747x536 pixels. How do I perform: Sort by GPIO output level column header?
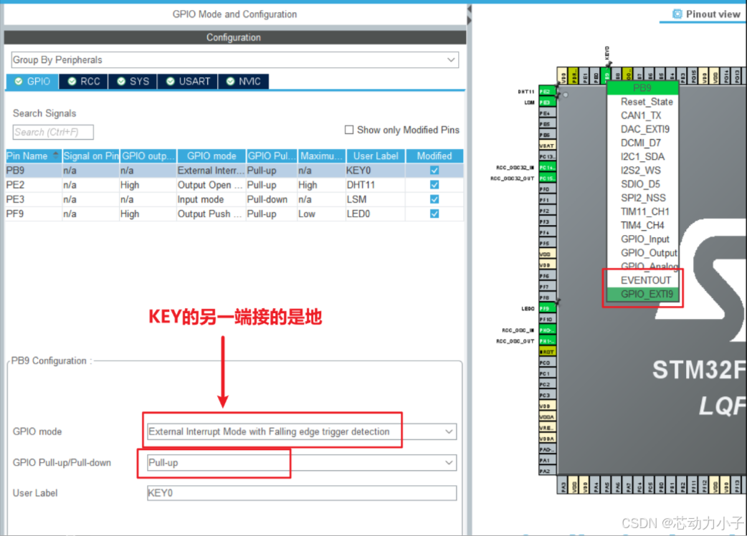[x=148, y=156]
